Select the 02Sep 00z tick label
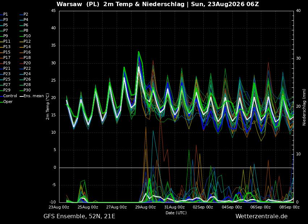 203,207
